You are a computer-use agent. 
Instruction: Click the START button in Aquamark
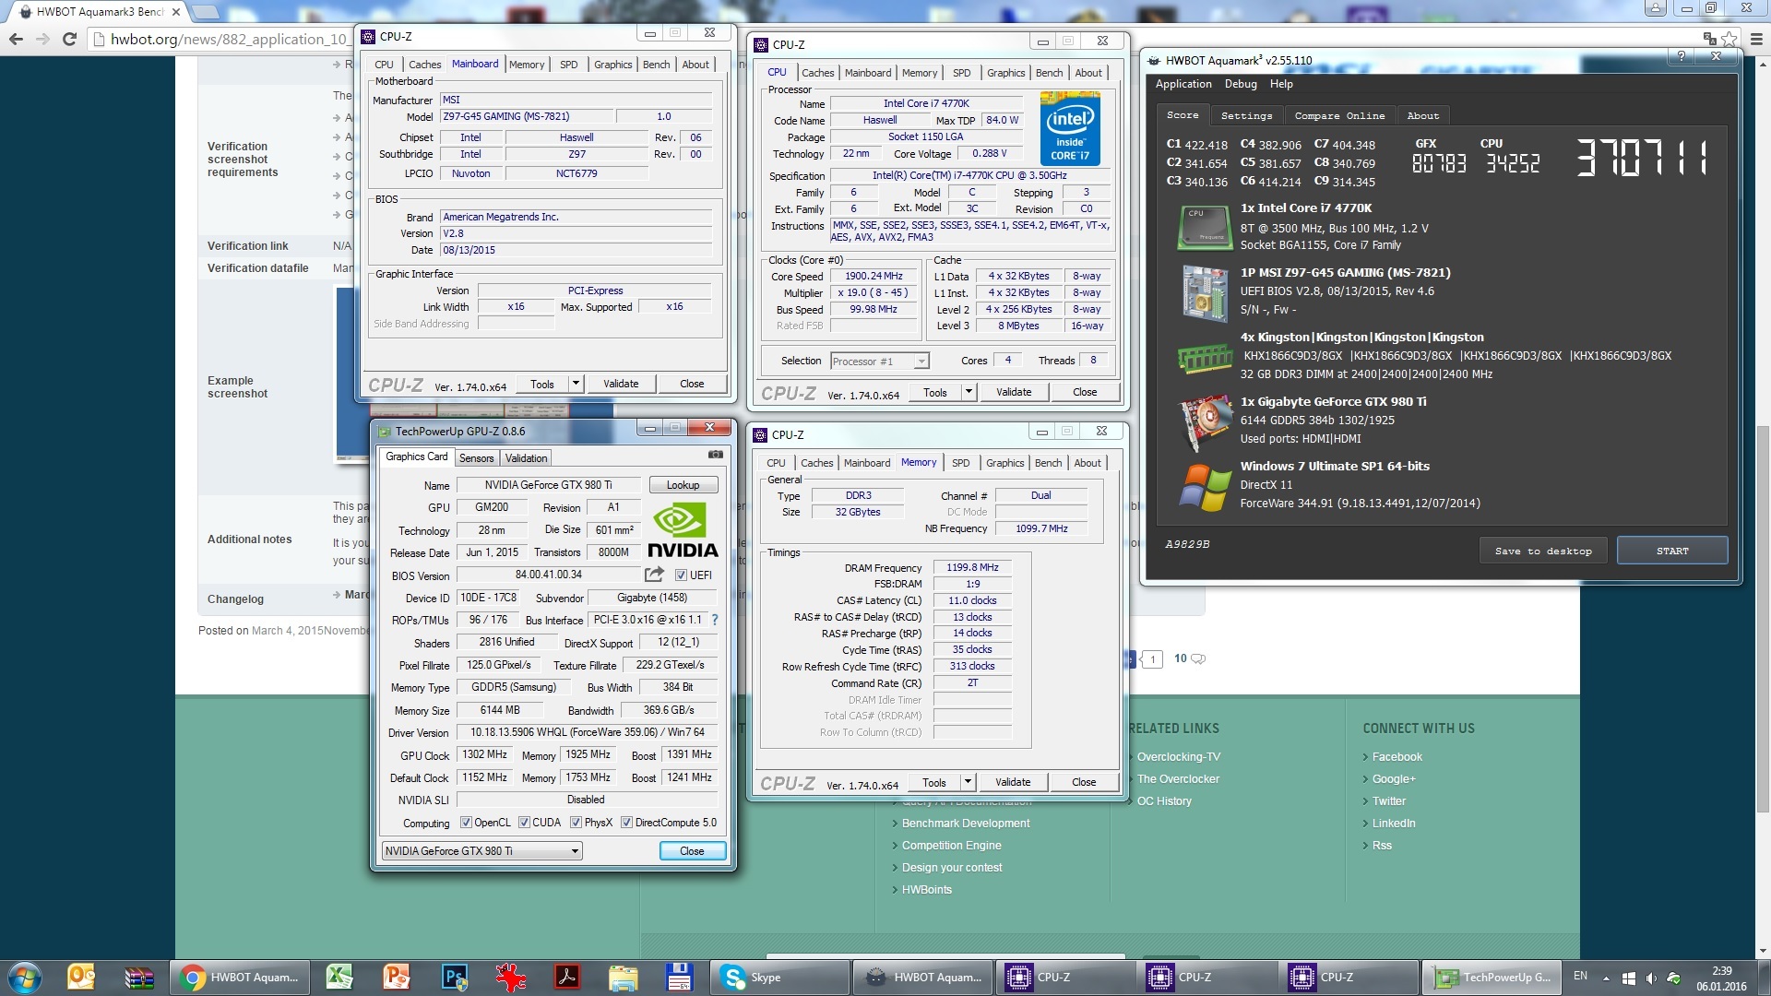[1672, 551]
